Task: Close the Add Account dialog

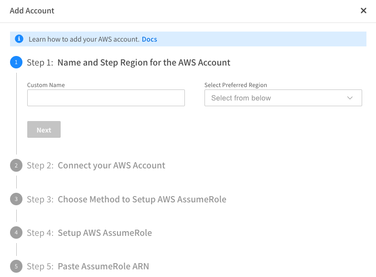Action: (x=364, y=11)
